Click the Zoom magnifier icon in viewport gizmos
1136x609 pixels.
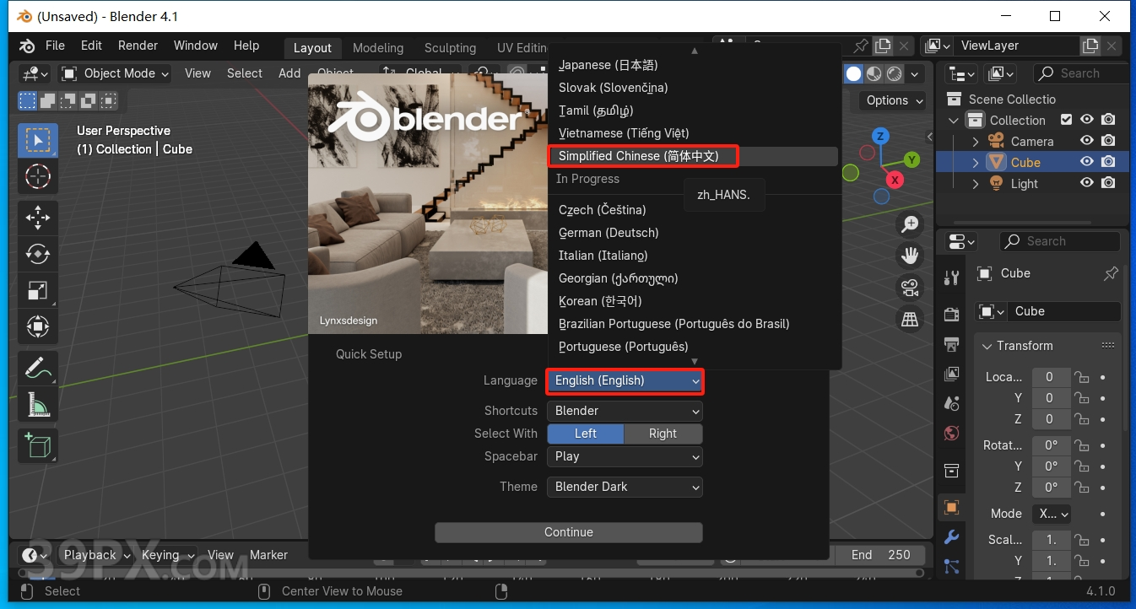coord(910,224)
